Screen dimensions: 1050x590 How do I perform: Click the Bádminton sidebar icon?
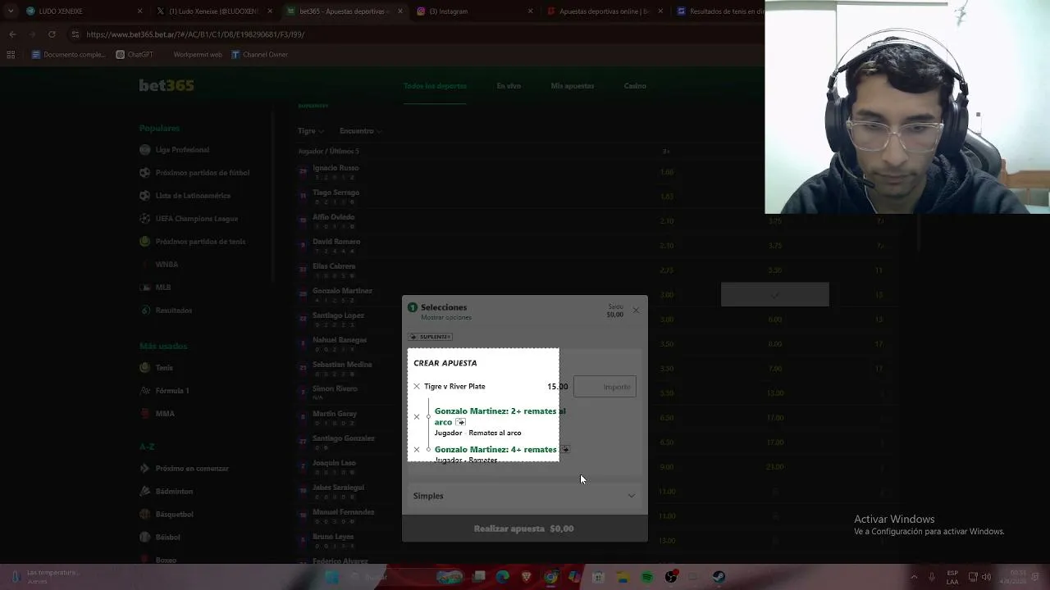pos(145,492)
